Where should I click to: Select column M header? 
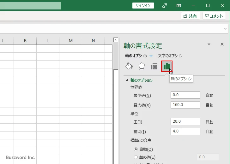pyautogui.click(x=70, y=41)
